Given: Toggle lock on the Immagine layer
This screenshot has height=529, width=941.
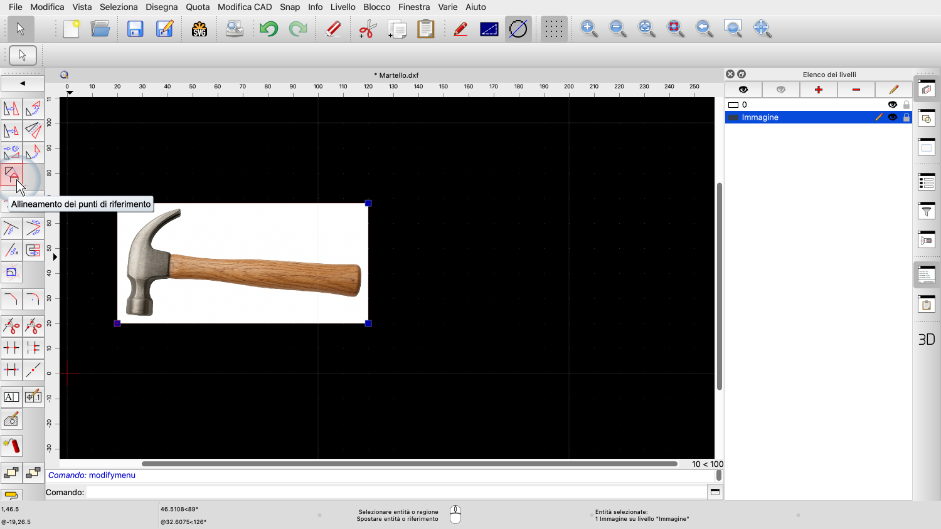Looking at the screenshot, I should click(906, 117).
